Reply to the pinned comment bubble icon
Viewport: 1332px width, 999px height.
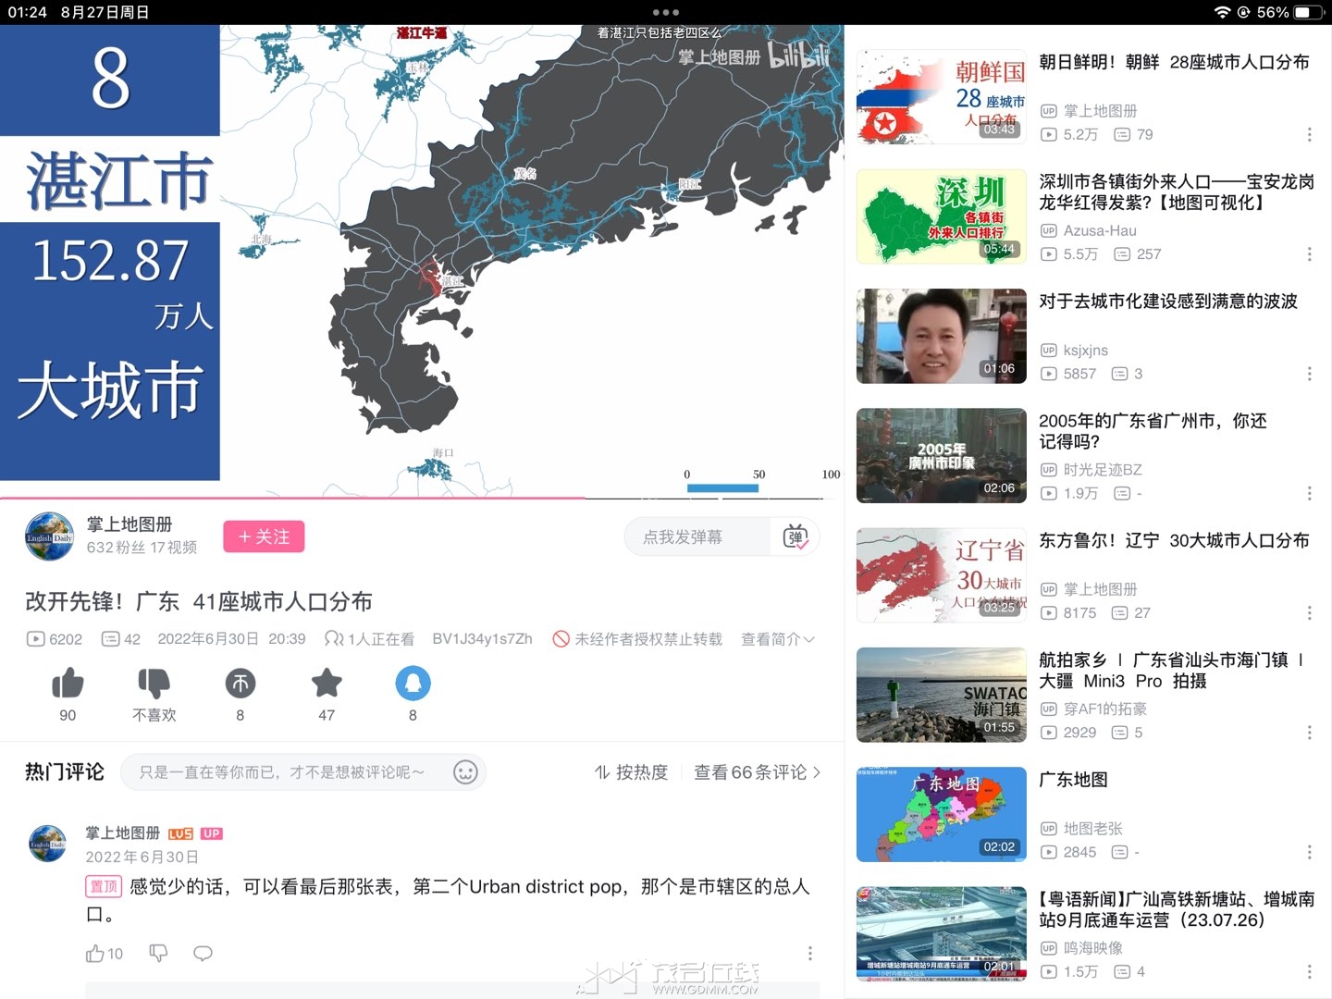click(x=203, y=954)
